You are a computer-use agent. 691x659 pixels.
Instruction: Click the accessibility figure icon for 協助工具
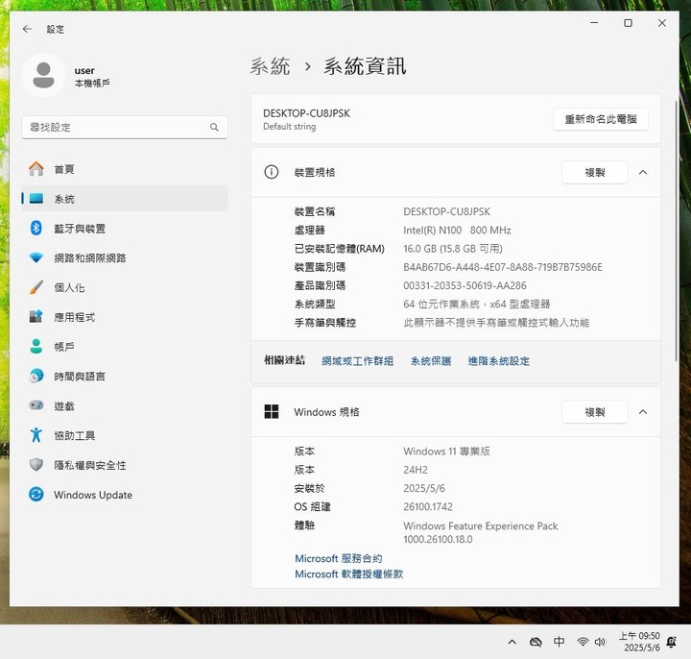point(36,435)
